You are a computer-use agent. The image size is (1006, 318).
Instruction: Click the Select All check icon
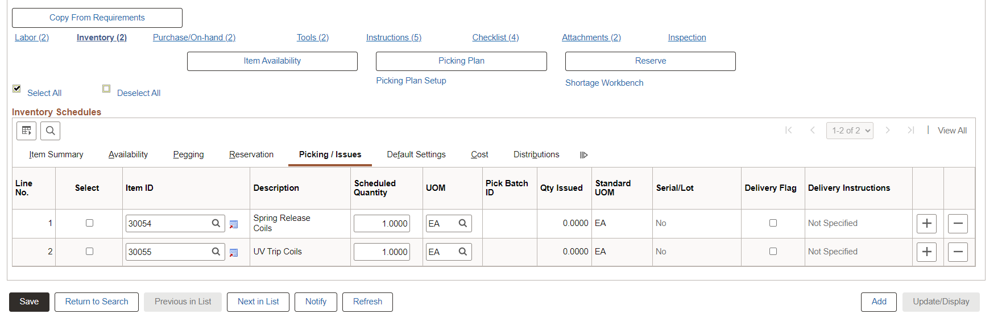tap(16, 89)
